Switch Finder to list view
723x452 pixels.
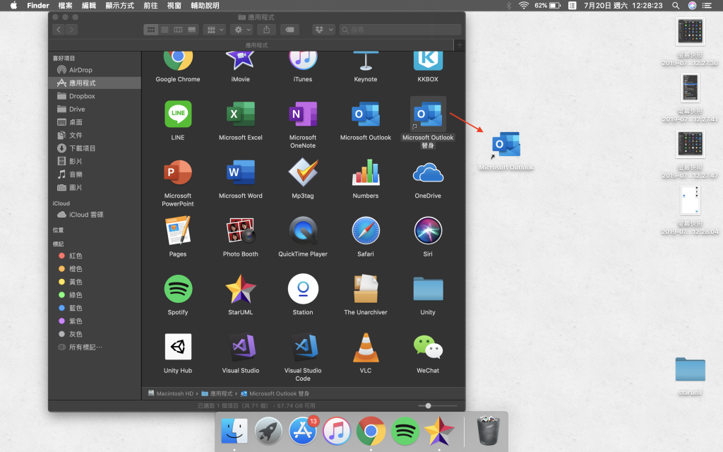[x=165, y=30]
